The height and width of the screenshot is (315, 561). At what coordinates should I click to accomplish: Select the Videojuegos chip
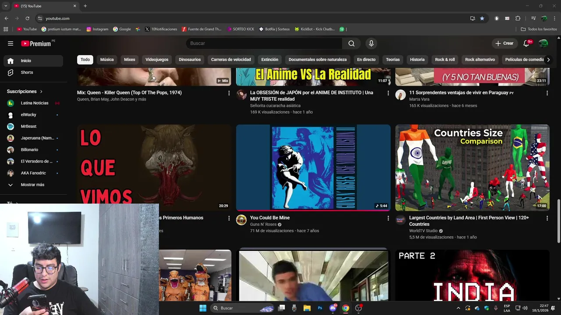[x=157, y=59]
